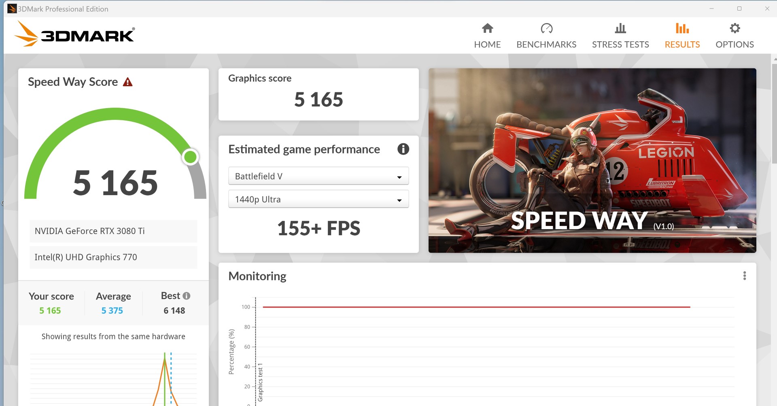The height and width of the screenshot is (406, 777).
Task: Click Your score value 5 165
Action: point(50,310)
